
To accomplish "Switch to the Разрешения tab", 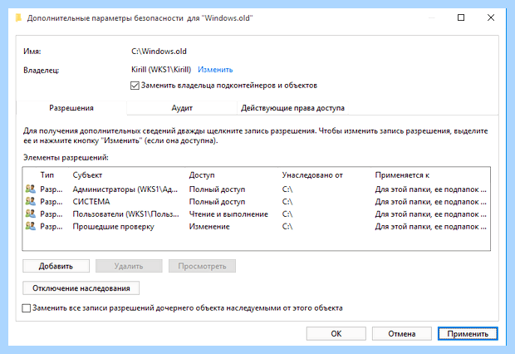I will click(x=71, y=108).
